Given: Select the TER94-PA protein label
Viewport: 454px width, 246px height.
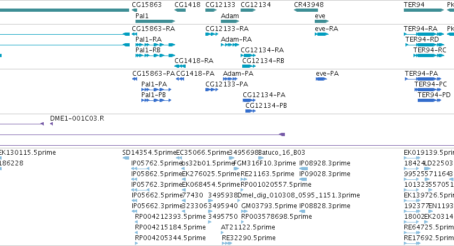Looking at the screenshot, I should tap(421, 74).
